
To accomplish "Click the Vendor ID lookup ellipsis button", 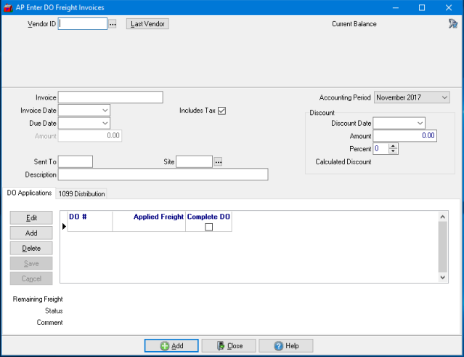I will (113, 24).
